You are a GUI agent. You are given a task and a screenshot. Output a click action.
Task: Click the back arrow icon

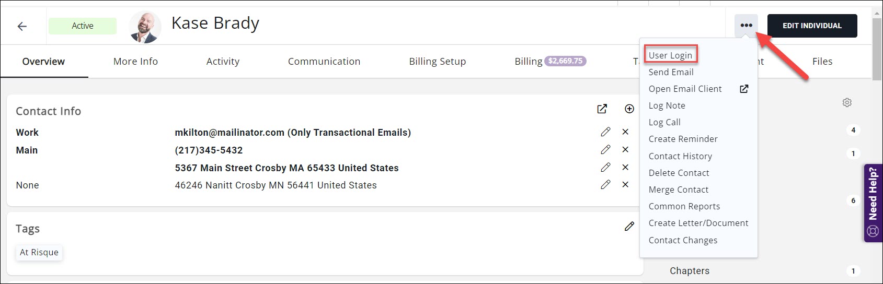[x=22, y=26]
